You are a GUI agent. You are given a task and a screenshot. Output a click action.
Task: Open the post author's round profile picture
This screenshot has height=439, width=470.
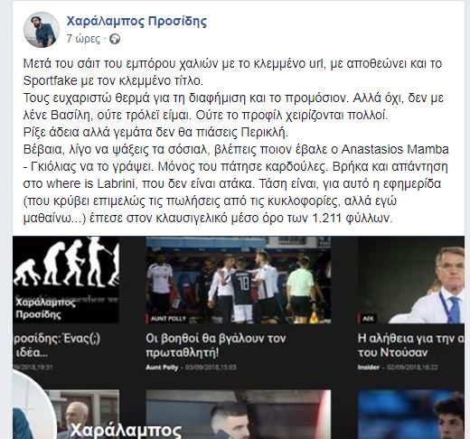[42, 30]
